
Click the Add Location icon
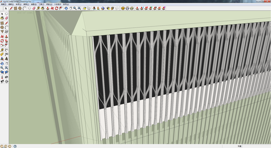point(84,8)
